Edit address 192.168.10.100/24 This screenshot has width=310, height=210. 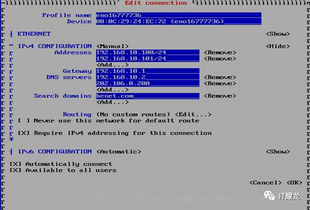[147, 53]
